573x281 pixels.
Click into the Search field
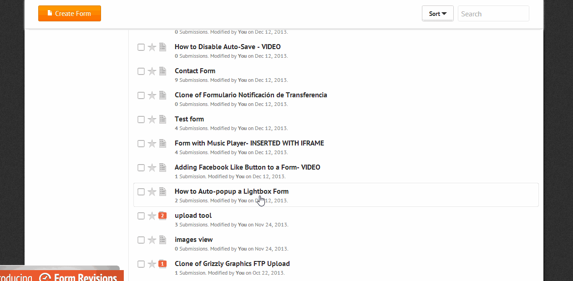(x=493, y=14)
